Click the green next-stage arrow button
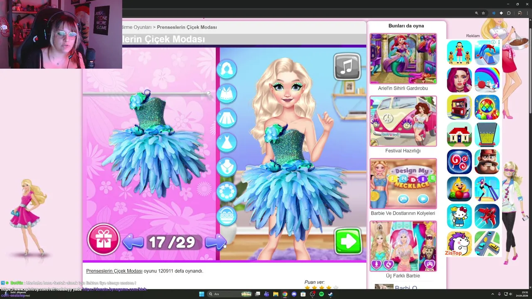This screenshot has width=532, height=299. [348, 241]
